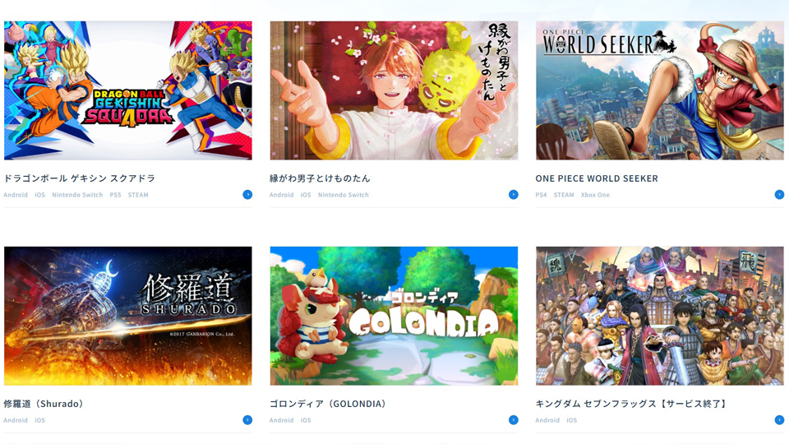Image resolution: width=789 pixels, height=444 pixels.
Task: Select the GOLONDIA game thumbnail
Action: pyautogui.click(x=394, y=316)
